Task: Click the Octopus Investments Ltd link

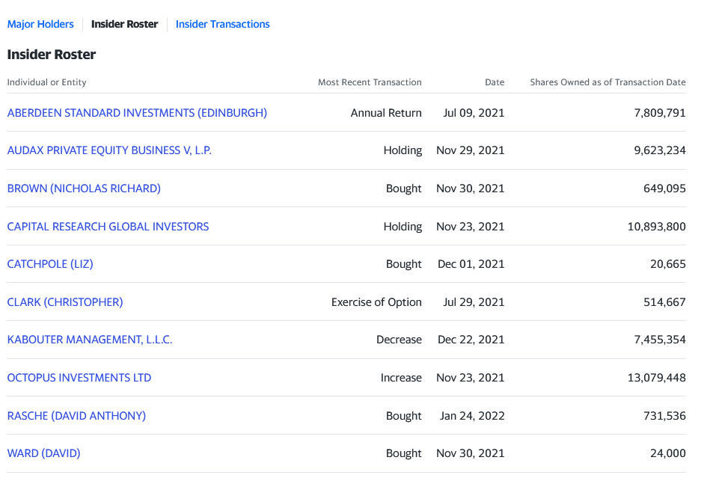Action: point(79,378)
